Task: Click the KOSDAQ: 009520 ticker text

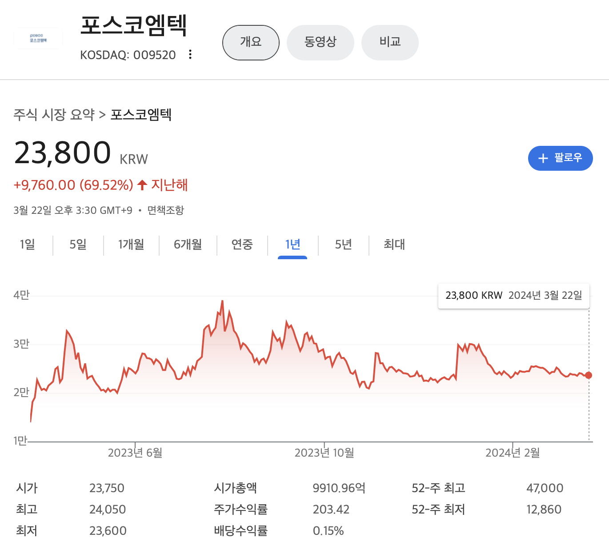Action: click(128, 55)
